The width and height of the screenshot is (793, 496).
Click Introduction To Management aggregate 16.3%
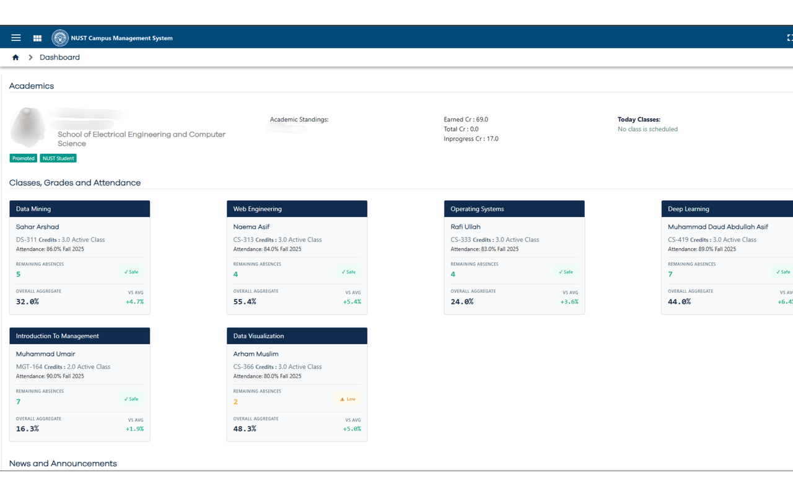point(27,429)
